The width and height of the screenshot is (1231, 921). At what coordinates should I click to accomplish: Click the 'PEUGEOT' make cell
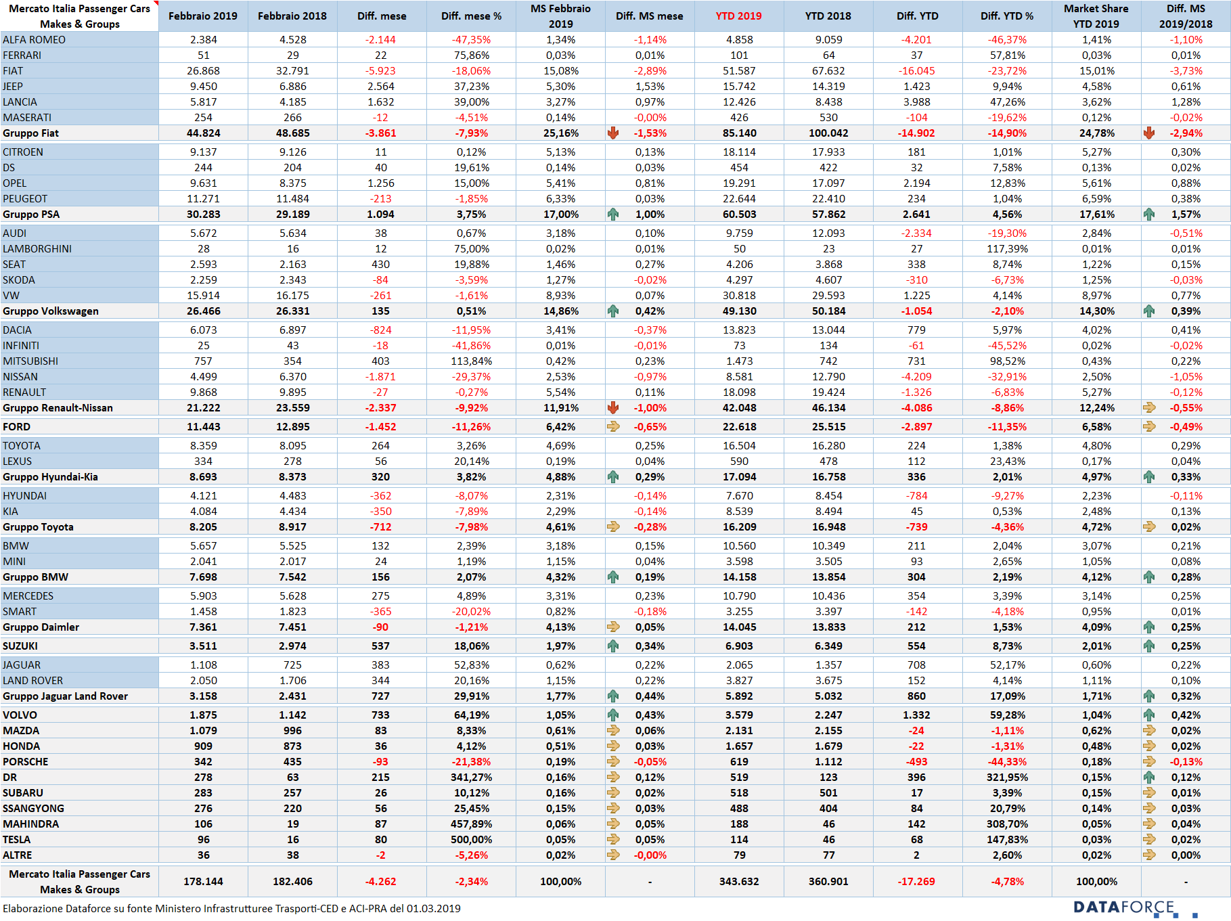tap(79, 199)
